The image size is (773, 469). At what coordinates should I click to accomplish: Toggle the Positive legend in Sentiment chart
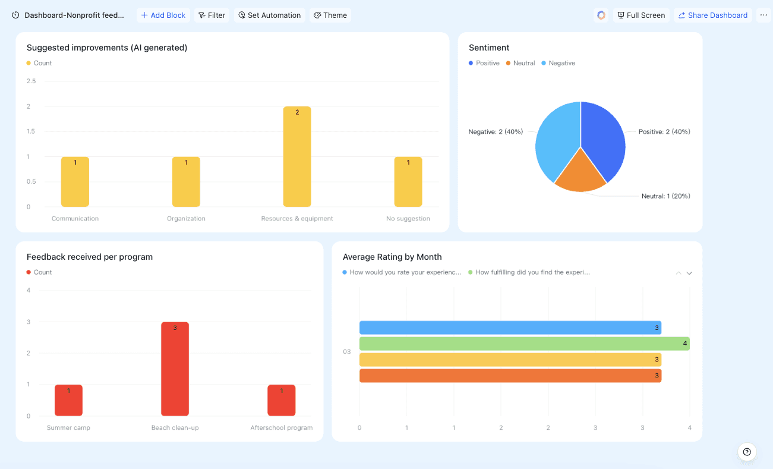pos(484,63)
